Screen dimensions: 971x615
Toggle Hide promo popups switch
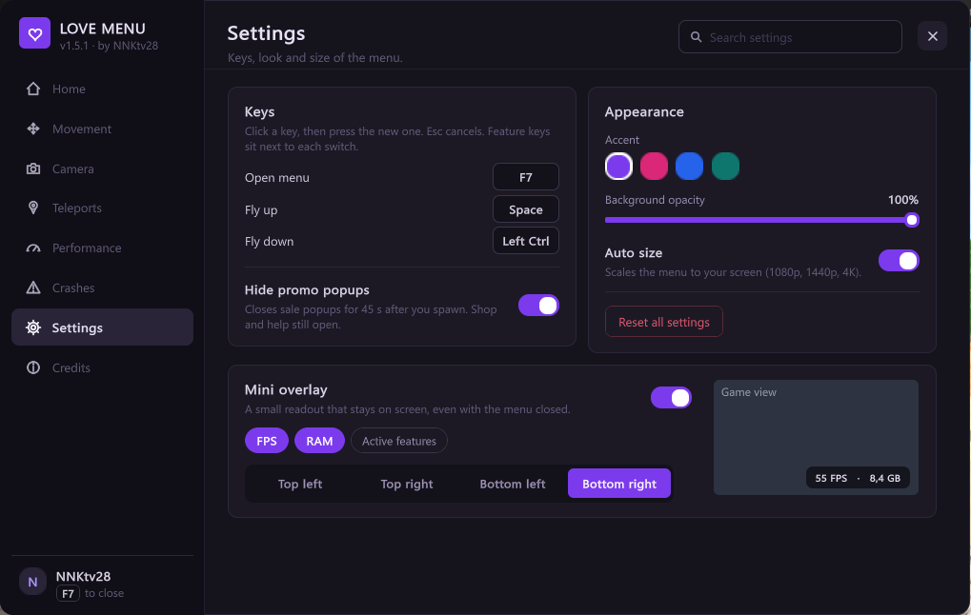click(538, 305)
